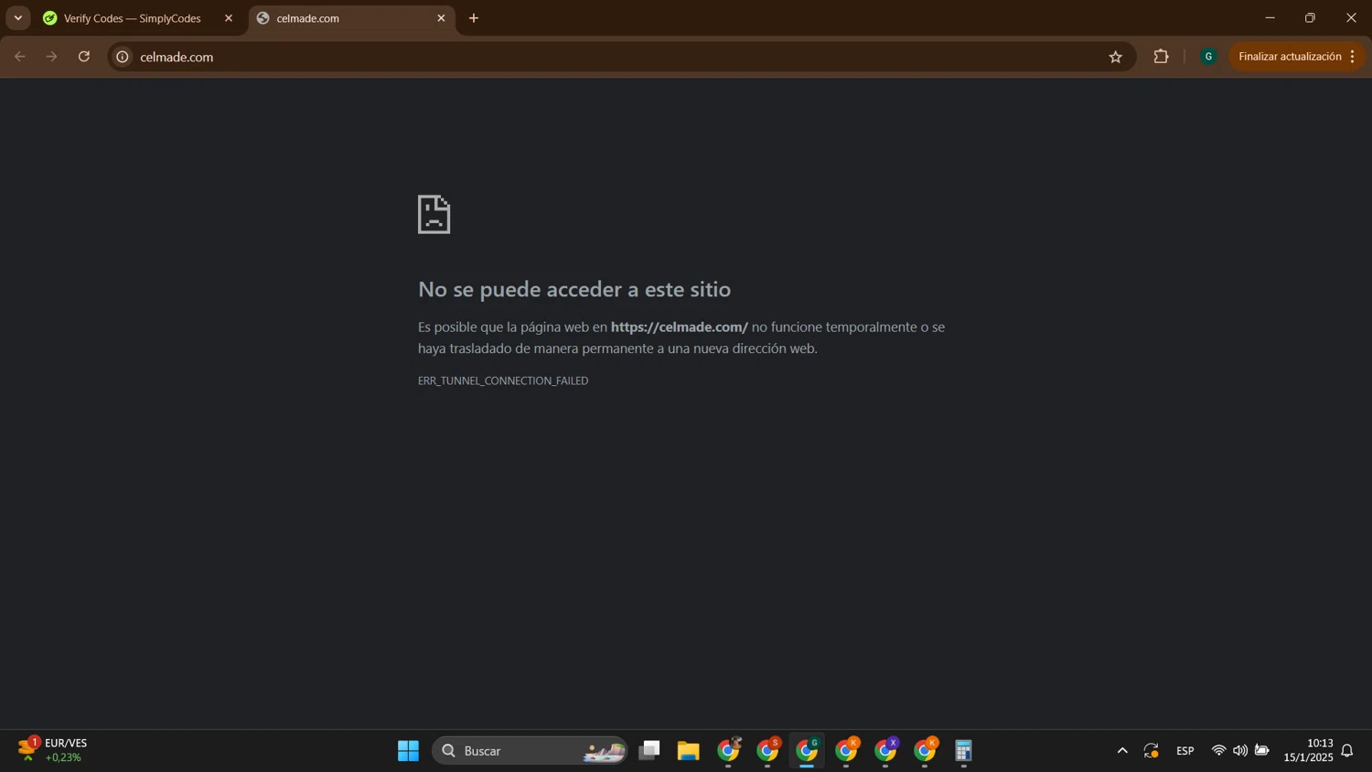This screenshot has width=1372, height=772.
Task: Click the ERR_TUNNEL_CONNECTION_FAILED error code
Action: pos(503,381)
